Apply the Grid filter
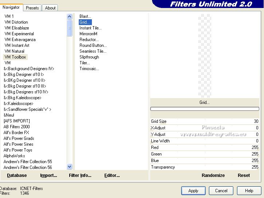This screenshot has width=264, height=198. [193, 191]
